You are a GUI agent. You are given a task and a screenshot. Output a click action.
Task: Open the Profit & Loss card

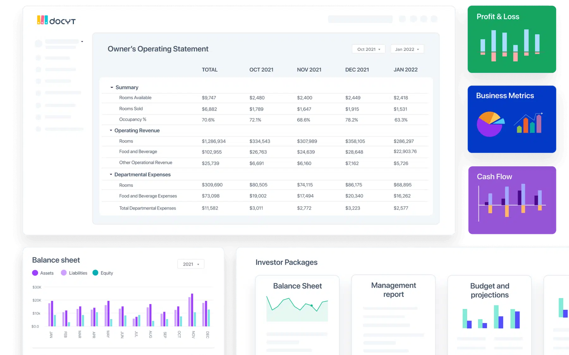(x=512, y=39)
